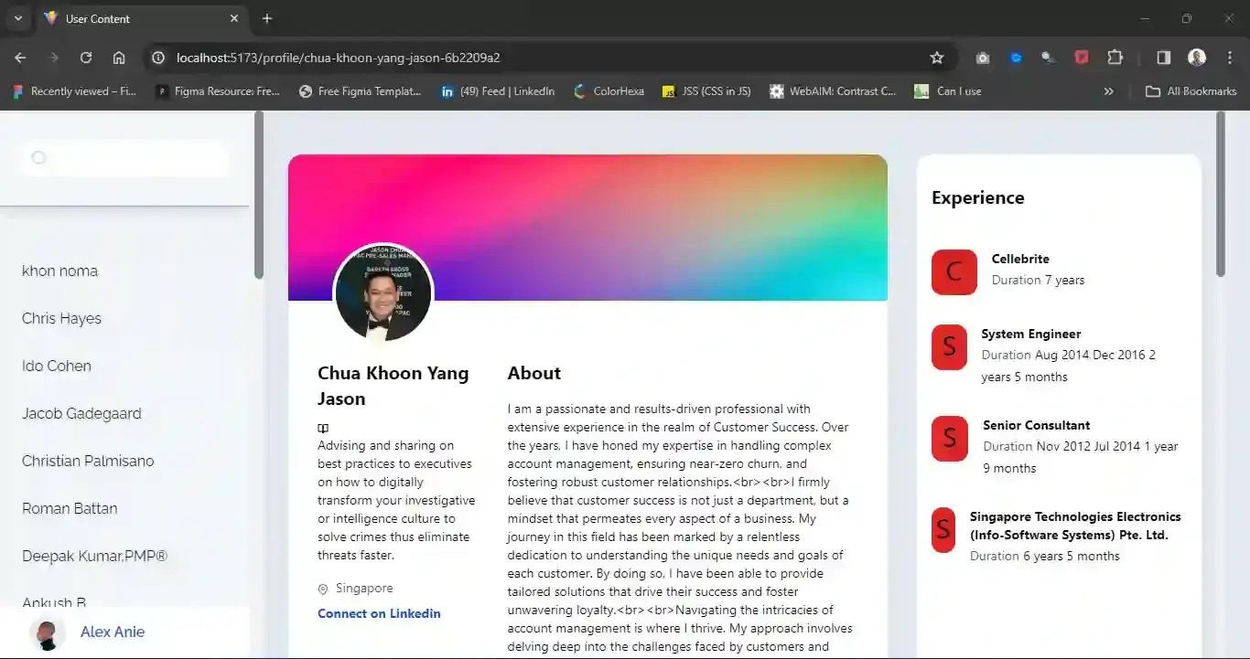The height and width of the screenshot is (659, 1250).
Task: Open the All Bookmarks folder
Action: (x=1191, y=91)
